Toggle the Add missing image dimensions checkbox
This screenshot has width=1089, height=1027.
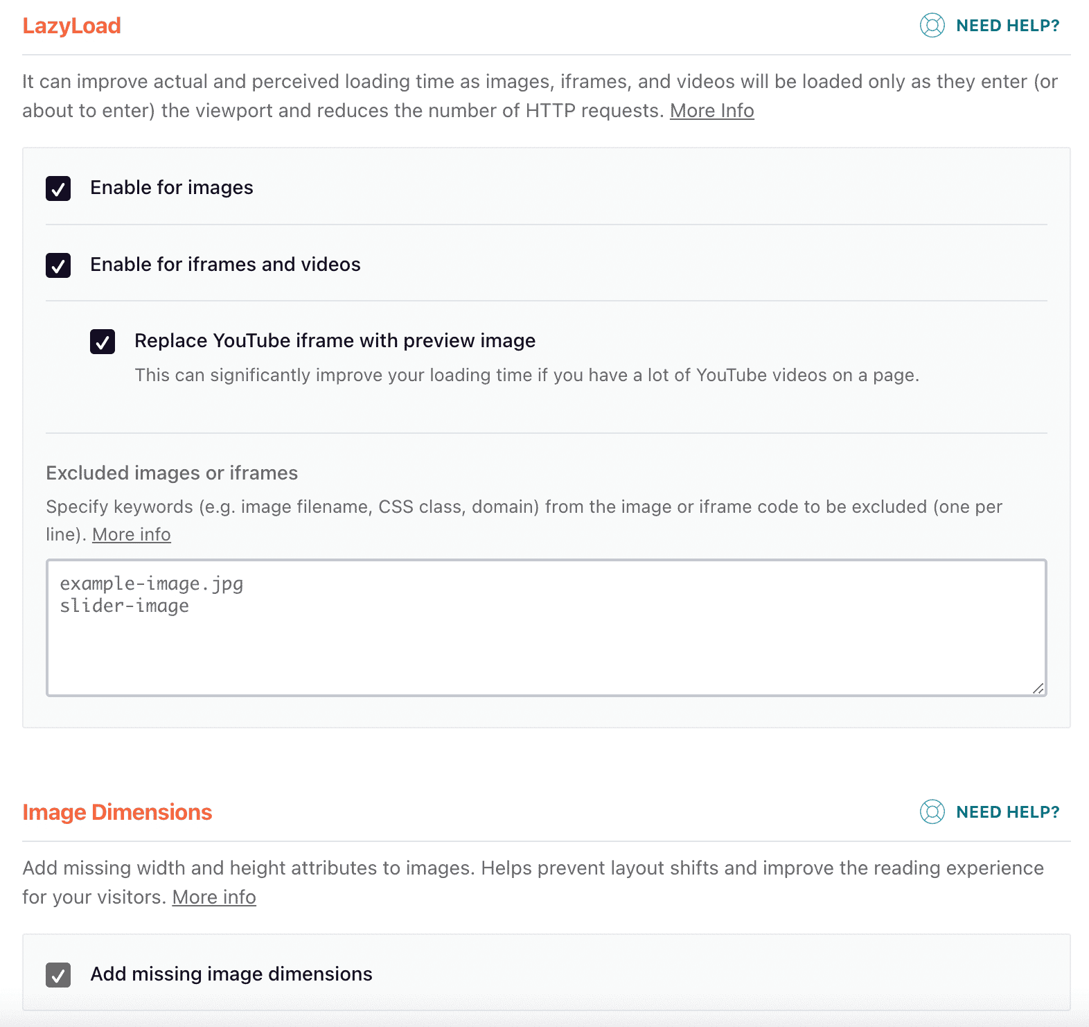(58, 975)
